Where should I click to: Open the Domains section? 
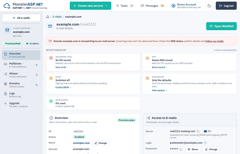coord(21,85)
